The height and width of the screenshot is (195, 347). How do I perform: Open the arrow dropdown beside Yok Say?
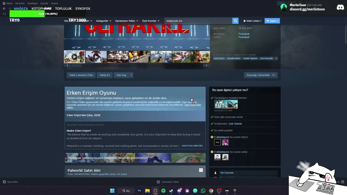(x=131, y=75)
